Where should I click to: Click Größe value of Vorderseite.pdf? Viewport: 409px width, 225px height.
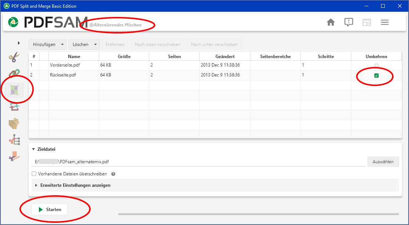[x=124, y=65]
